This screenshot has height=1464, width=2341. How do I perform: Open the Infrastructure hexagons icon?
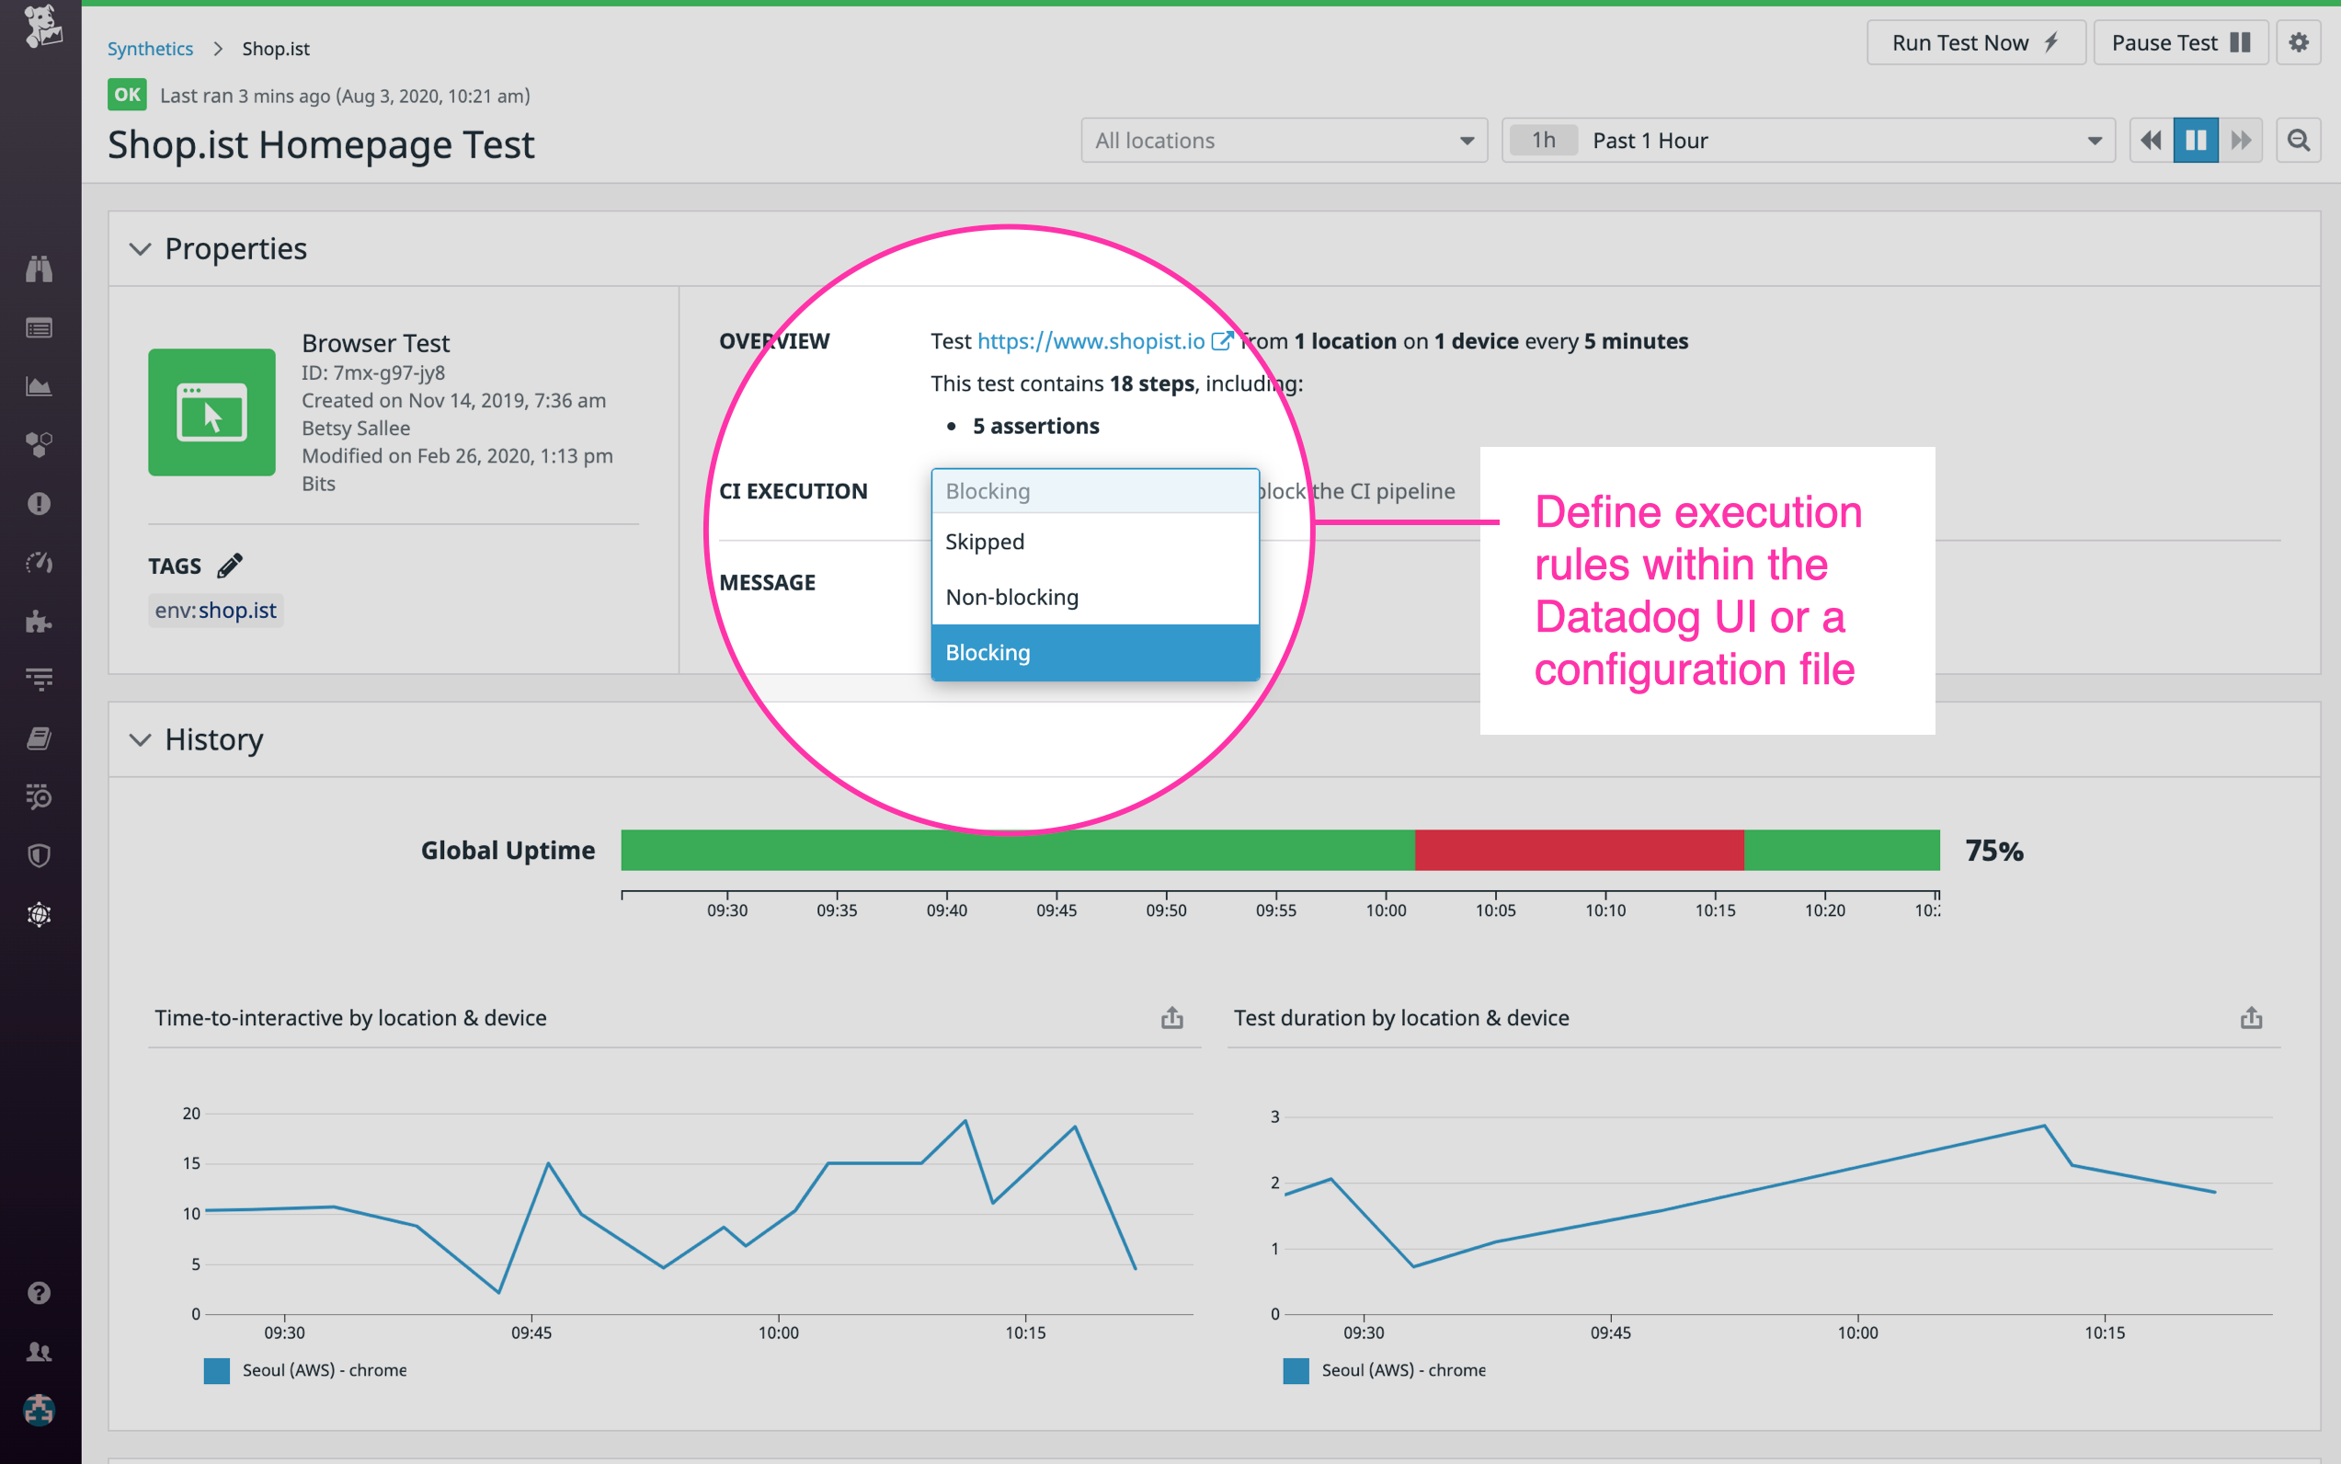coord(39,444)
